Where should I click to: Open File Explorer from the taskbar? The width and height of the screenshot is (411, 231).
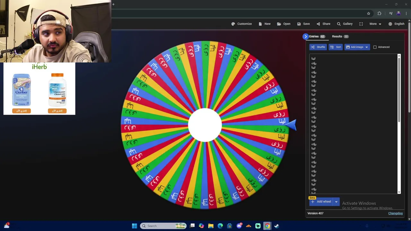click(x=211, y=226)
